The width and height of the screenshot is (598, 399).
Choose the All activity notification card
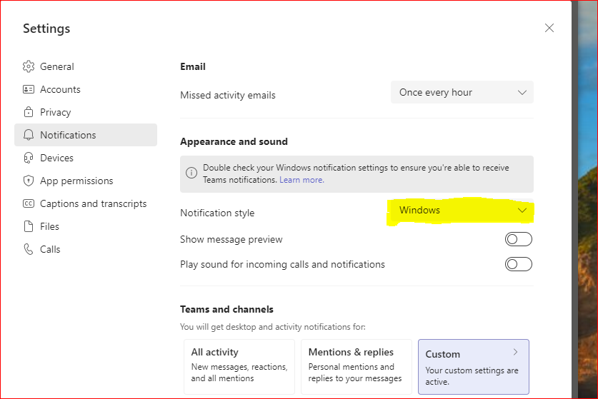[239, 367]
